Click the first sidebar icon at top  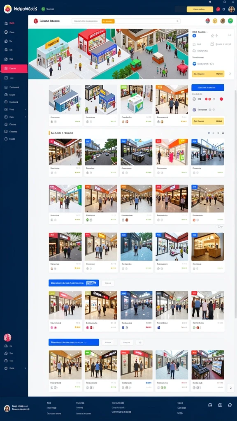(6, 23)
